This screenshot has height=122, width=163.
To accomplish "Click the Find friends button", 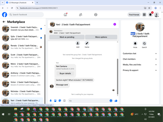I will [134, 15].
